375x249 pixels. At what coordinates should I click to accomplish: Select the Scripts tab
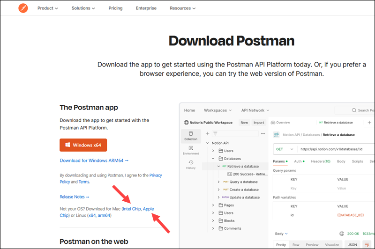point(357,161)
